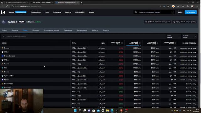
Task: Click the ATOM / БУДД pair cell
Action: coord(77,64)
